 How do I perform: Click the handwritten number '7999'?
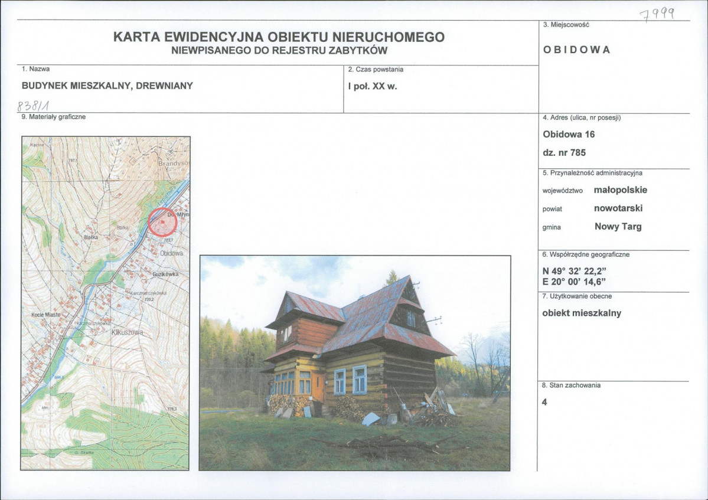(x=657, y=15)
